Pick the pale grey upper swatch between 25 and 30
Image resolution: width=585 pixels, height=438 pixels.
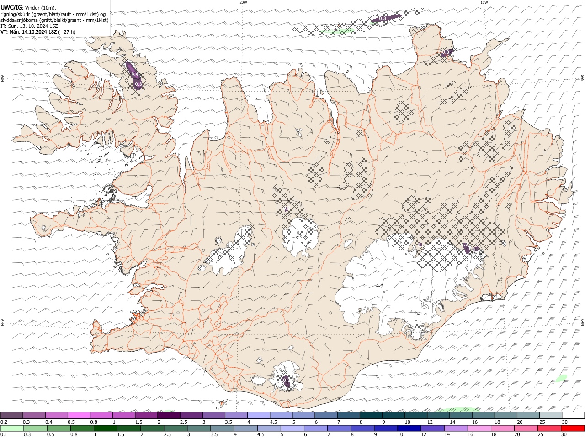click(550, 415)
